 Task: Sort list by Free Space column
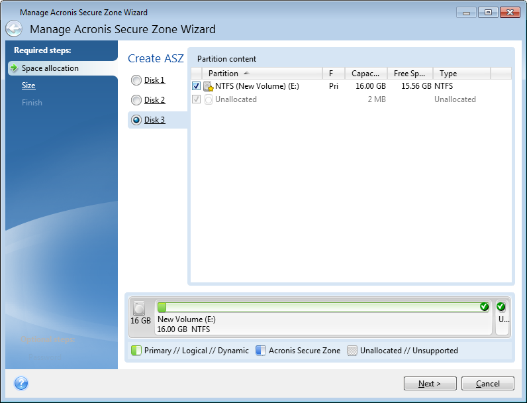[x=410, y=74]
